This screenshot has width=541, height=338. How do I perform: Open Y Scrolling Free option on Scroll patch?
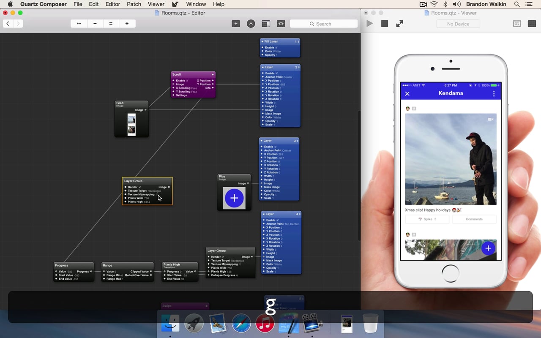click(x=194, y=92)
